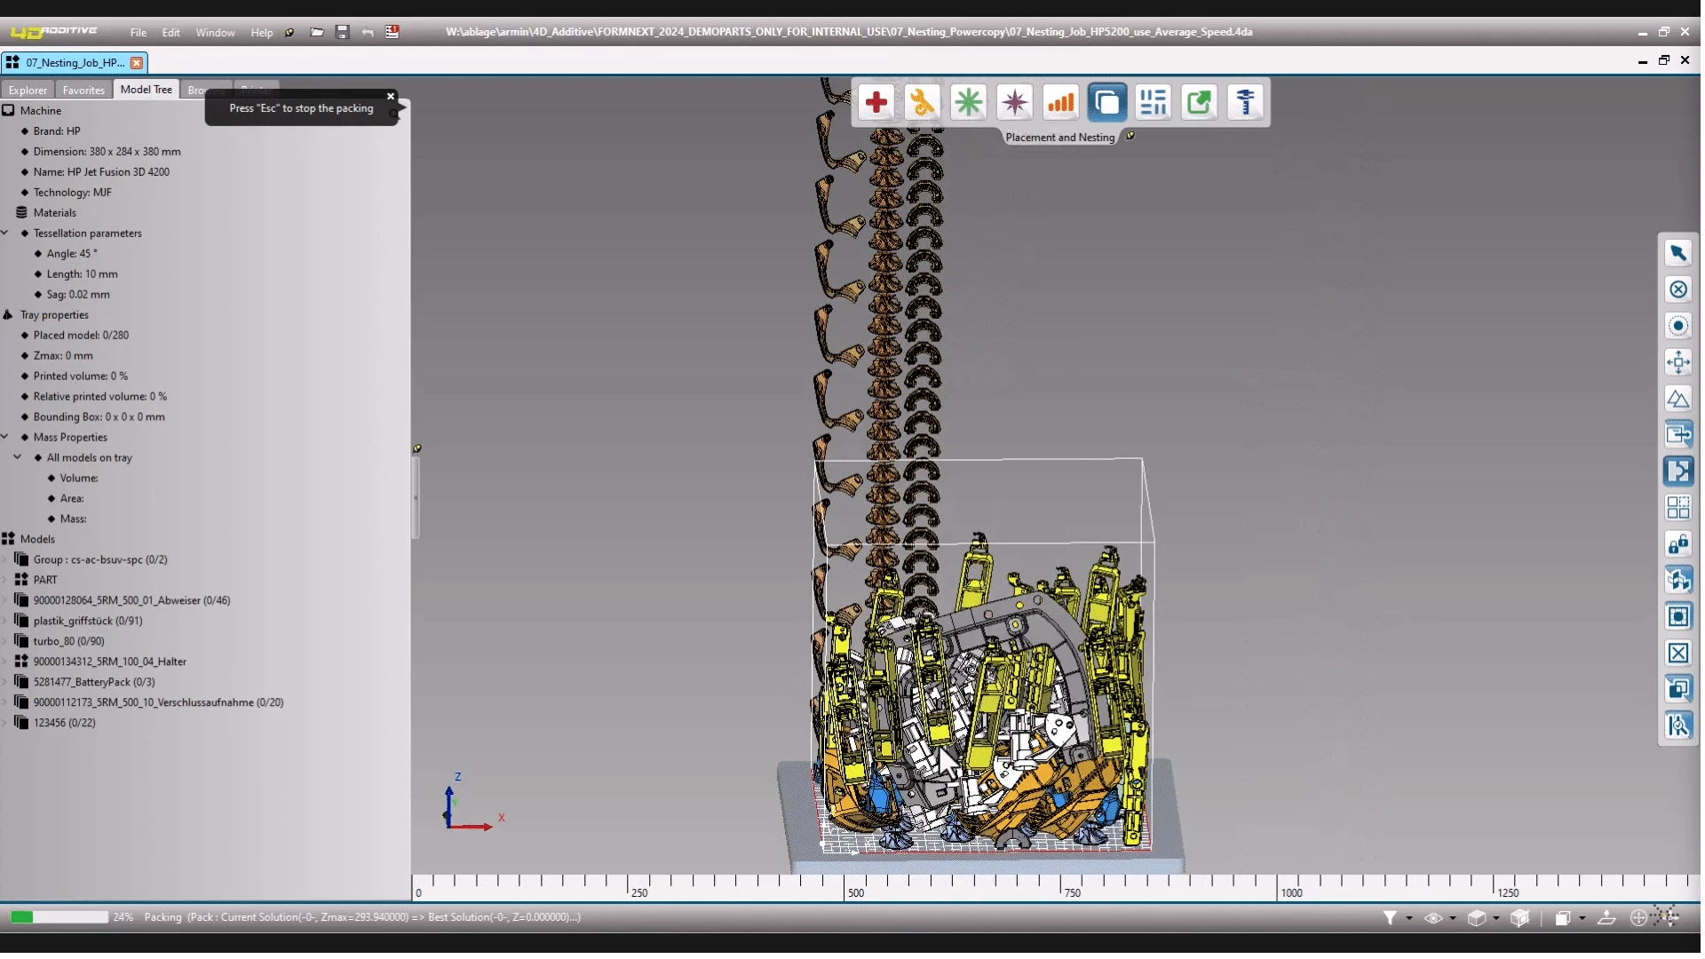Open the orange bar chart statistics icon

click(x=1060, y=102)
